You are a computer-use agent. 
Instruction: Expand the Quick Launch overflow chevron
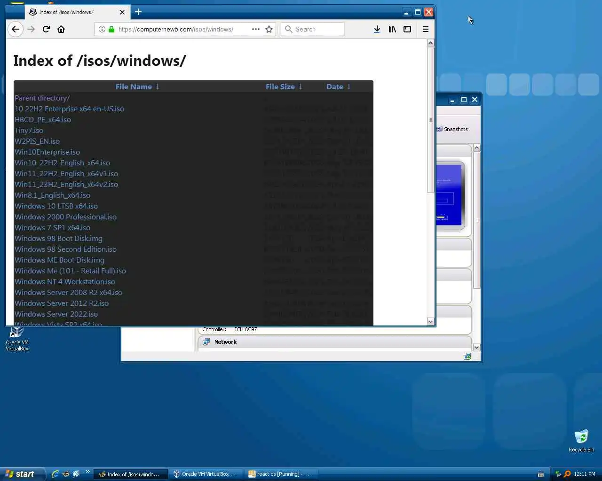(87, 472)
